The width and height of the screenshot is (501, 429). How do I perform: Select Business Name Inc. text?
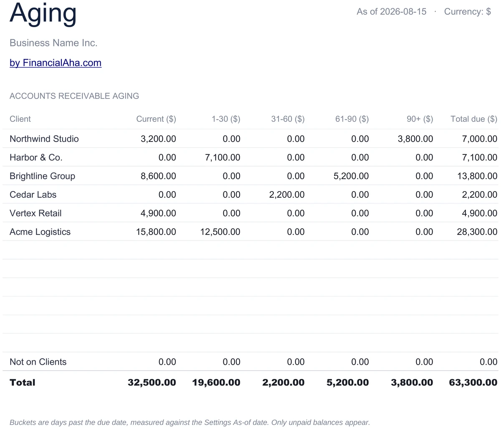click(x=53, y=43)
